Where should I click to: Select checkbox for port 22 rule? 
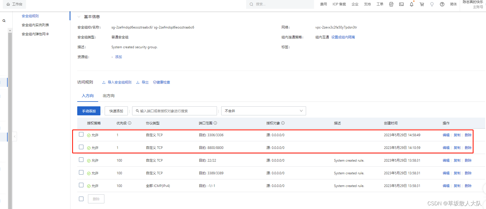(81, 160)
